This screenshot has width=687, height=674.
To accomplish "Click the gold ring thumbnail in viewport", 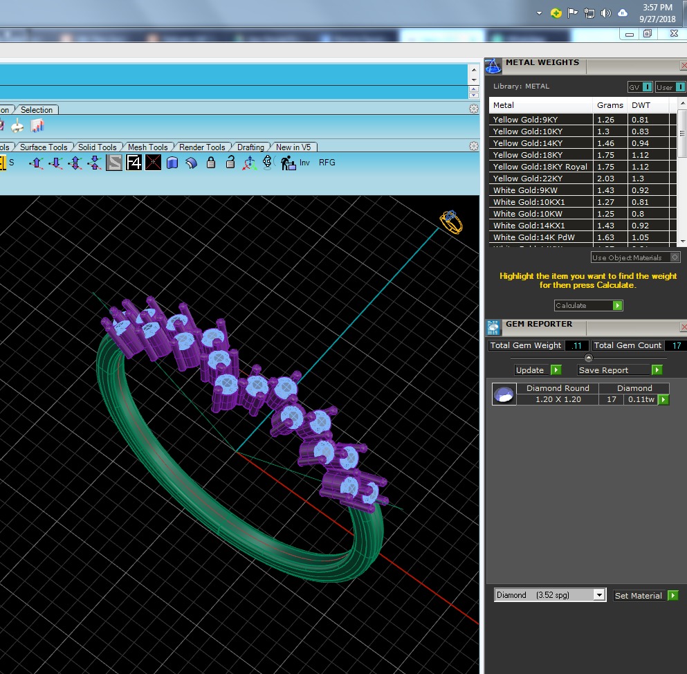I will pyautogui.click(x=451, y=222).
